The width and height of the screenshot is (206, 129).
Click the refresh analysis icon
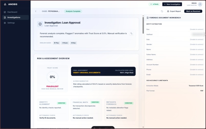tap(162, 11)
